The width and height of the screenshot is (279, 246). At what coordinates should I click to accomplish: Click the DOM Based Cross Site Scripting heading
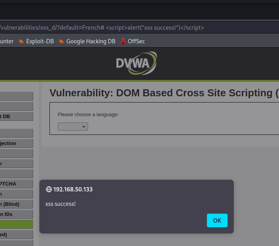[x=164, y=93]
